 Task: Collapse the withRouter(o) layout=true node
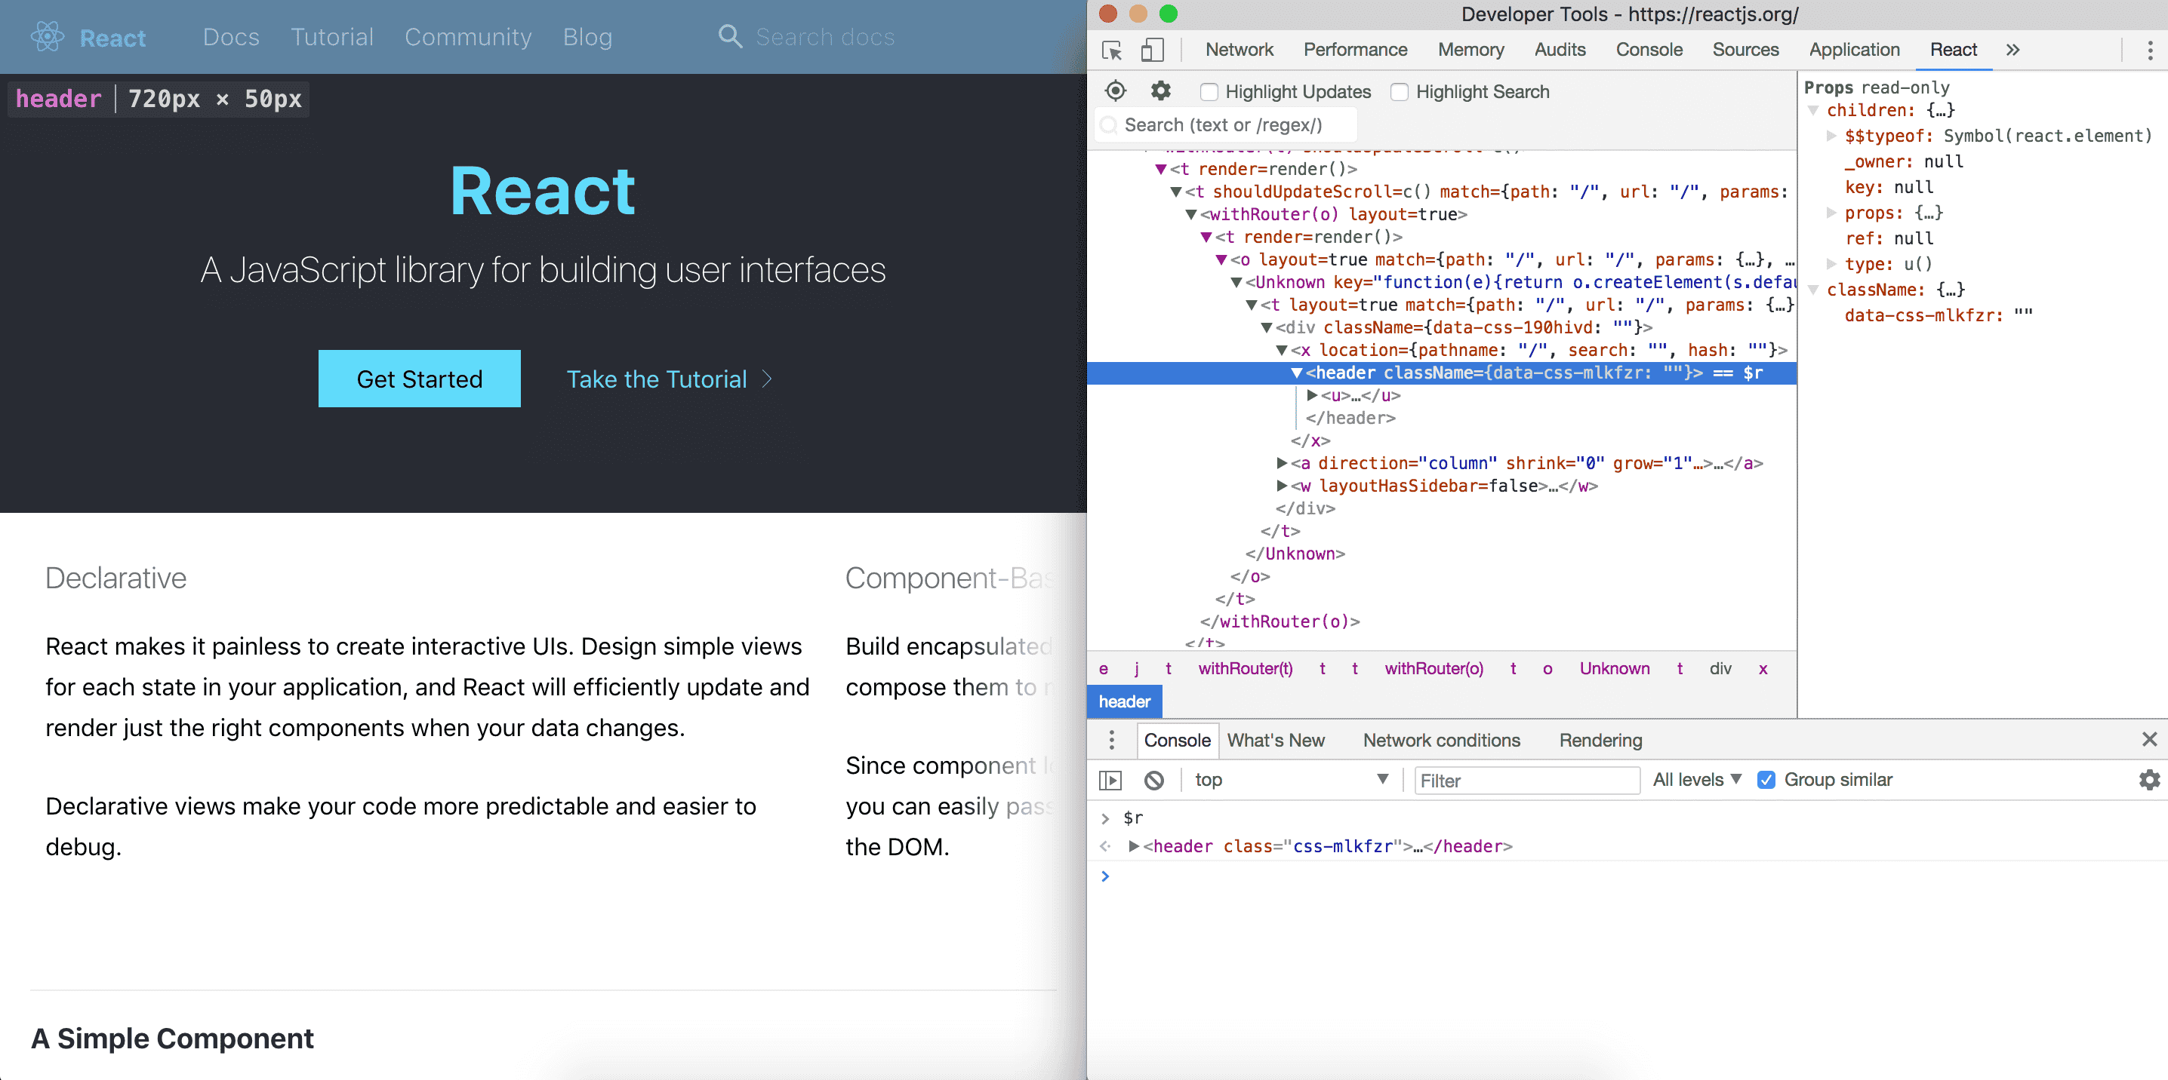click(x=1191, y=214)
